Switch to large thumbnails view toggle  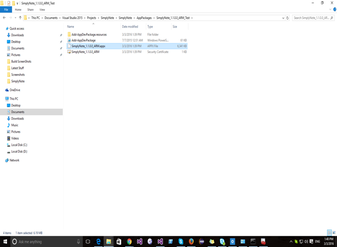[334, 232]
